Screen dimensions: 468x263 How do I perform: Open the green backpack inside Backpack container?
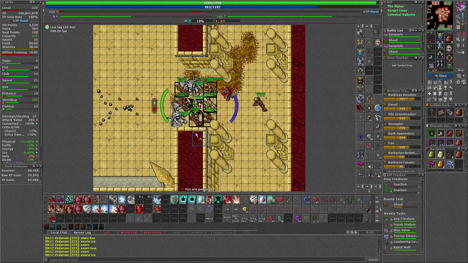432,155
